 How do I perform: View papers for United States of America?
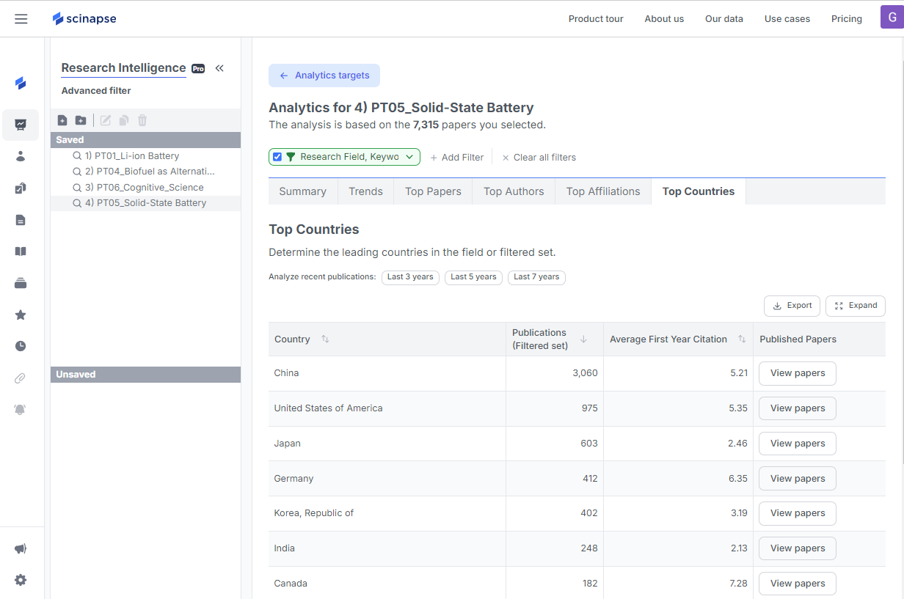point(798,408)
